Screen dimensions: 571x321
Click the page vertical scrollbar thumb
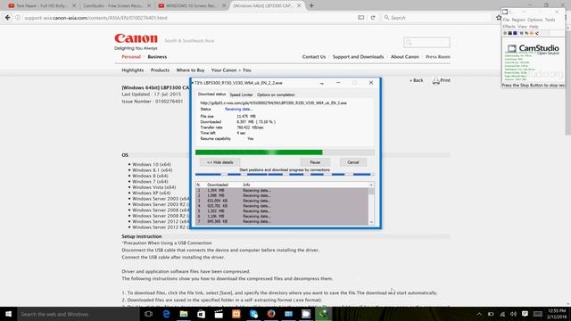(567, 82)
